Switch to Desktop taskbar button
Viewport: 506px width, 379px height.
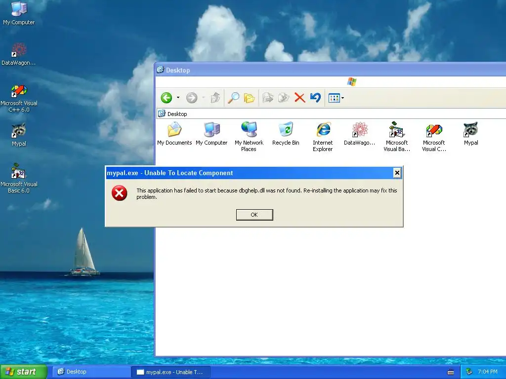click(x=91, y=372)
